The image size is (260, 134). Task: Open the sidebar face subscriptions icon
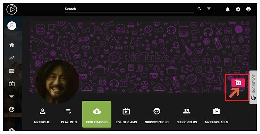[12, 109]
